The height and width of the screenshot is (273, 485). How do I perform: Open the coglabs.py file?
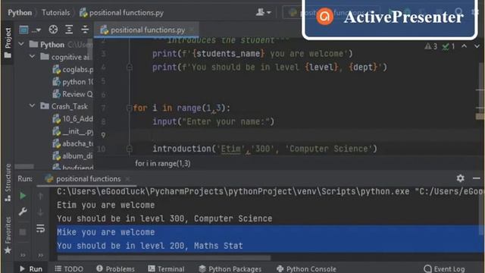click(73, 69)
